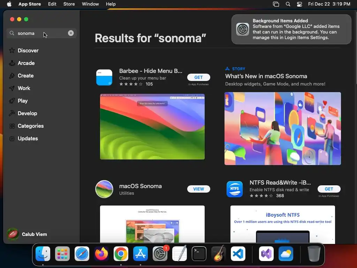Open the Updates section
Screen dimensions: 357x268
point(23,138)
